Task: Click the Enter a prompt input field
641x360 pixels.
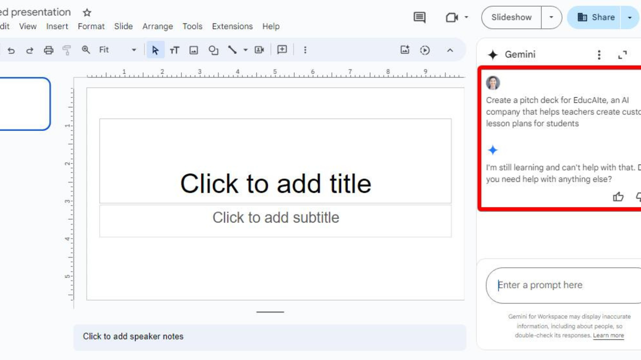Action: [x=563, y=285]
